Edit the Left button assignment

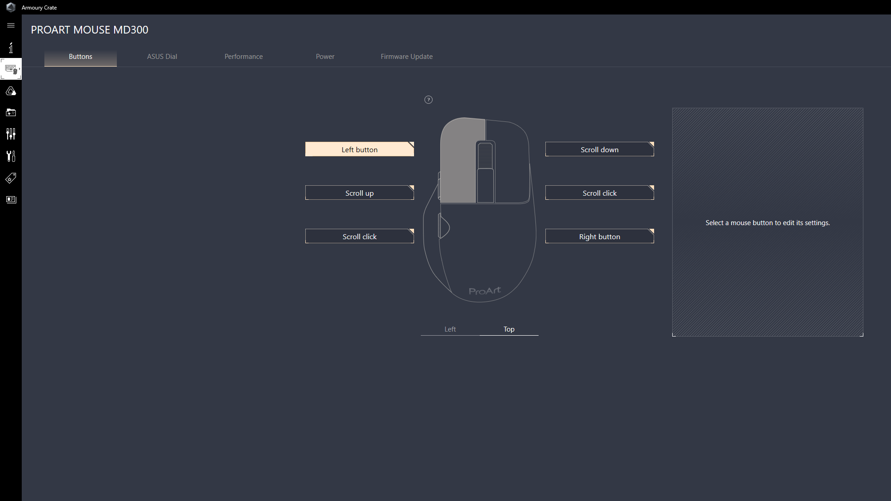coord(359,149)
